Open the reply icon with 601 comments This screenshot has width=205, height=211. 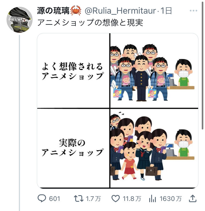42,198
